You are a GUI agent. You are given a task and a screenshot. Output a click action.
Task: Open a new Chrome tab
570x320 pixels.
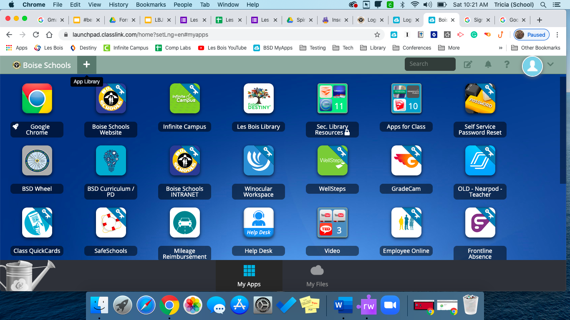pyautogui.click(x=540, y=20)
